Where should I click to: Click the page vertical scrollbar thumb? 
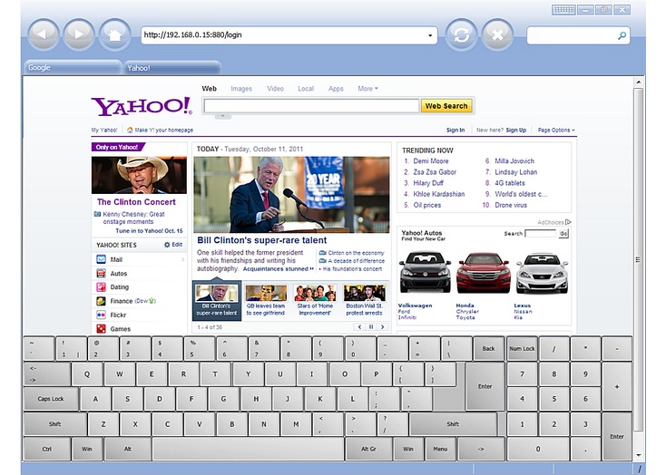tap(639, 259)
